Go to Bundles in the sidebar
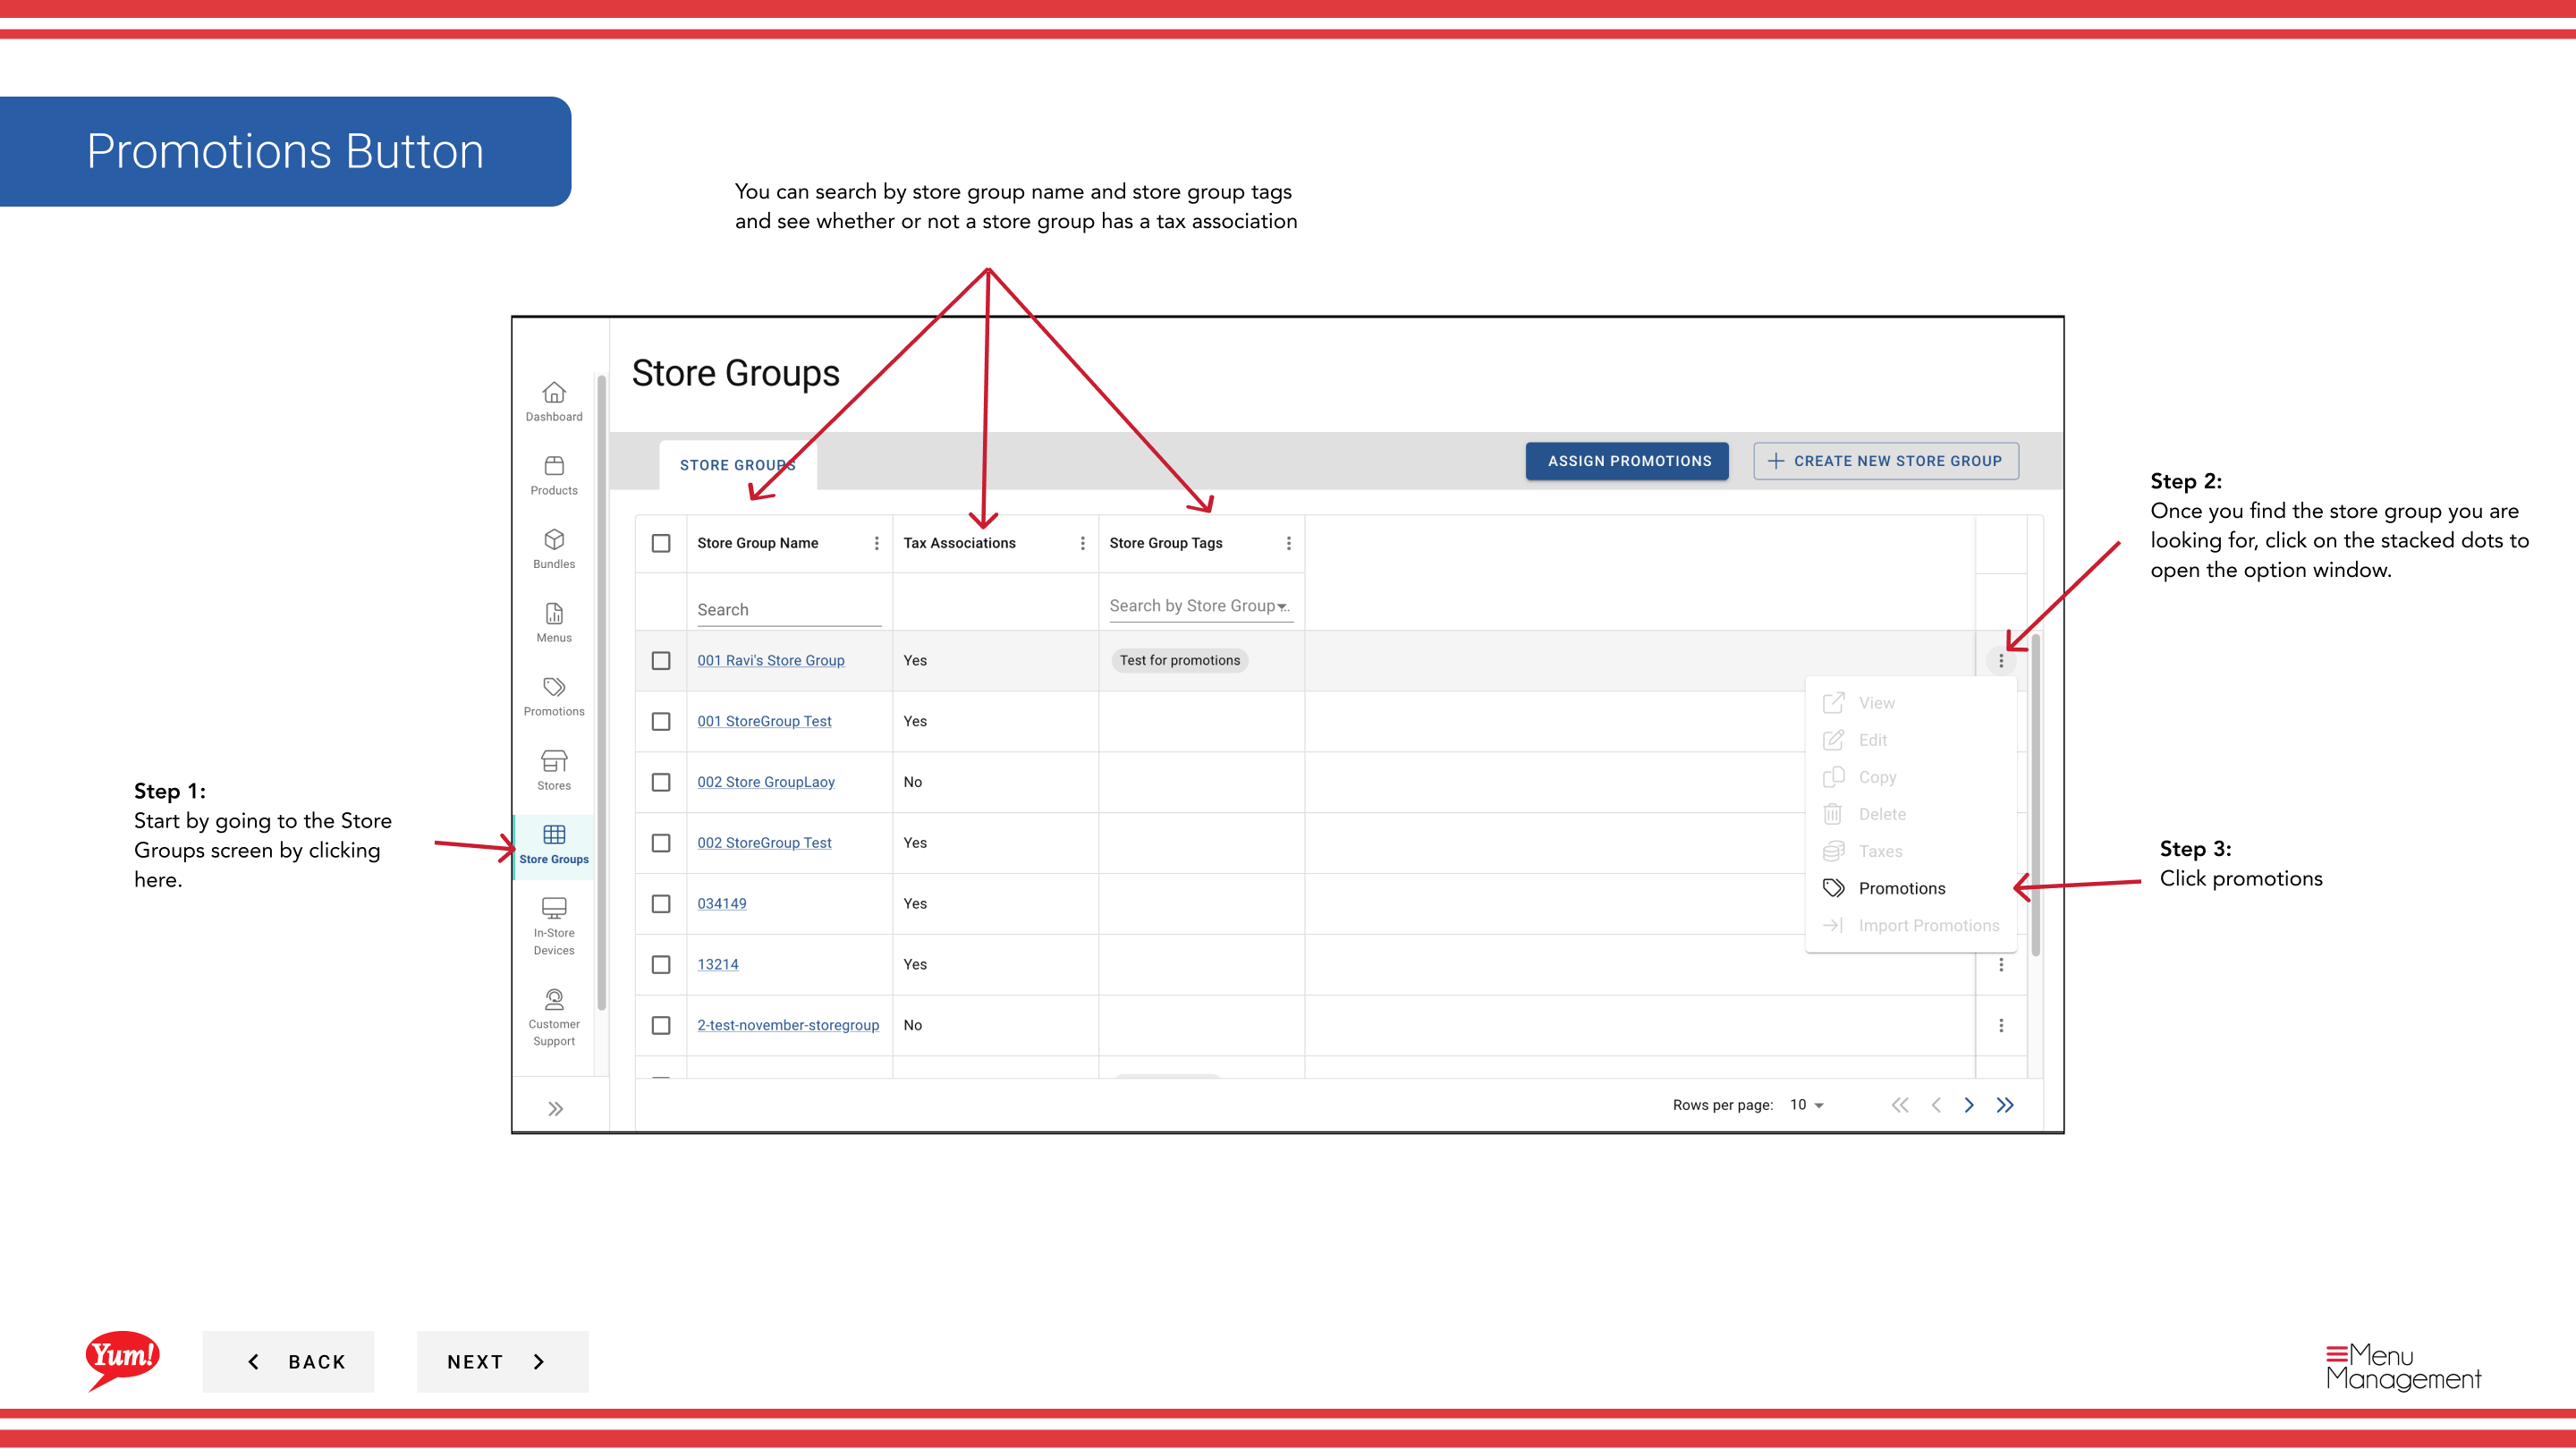The width and height of the screenshot is (2576, 1449). tap(554, 549)
